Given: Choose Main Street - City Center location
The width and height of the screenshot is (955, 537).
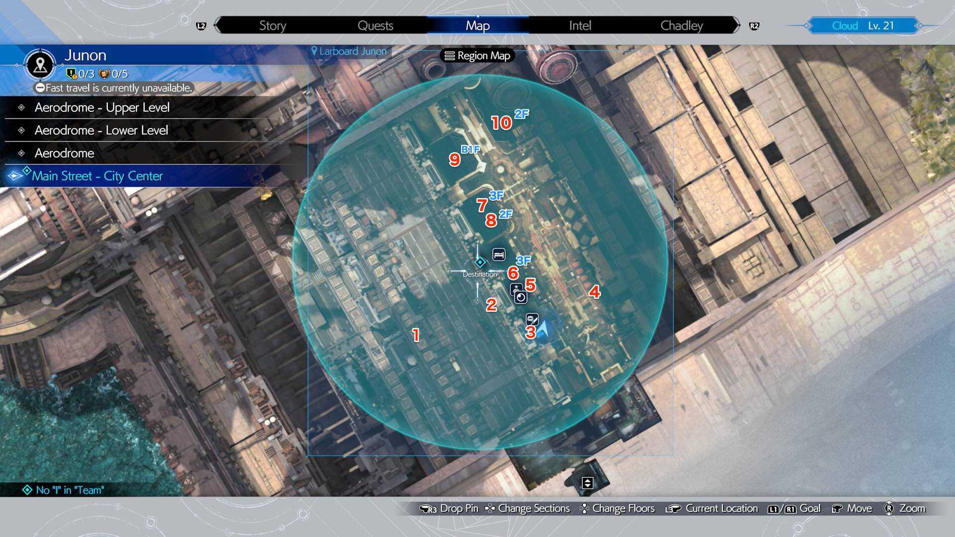Looking at the screenshot, I should coord(97,176).
